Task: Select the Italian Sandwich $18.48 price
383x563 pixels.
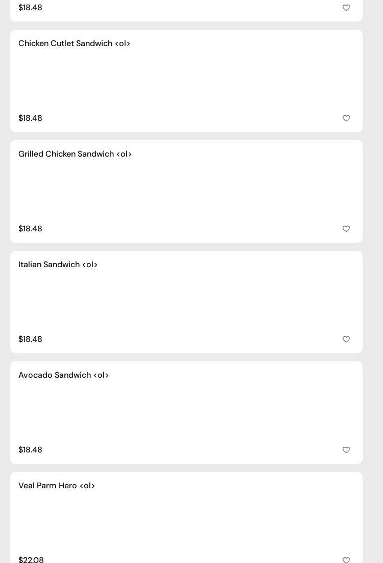Action: tap(30, 339)
